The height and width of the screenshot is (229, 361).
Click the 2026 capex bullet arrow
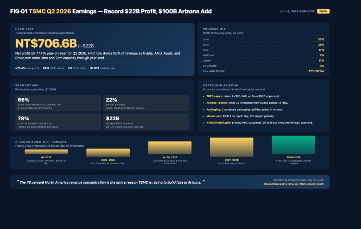(x=203, y=96)
